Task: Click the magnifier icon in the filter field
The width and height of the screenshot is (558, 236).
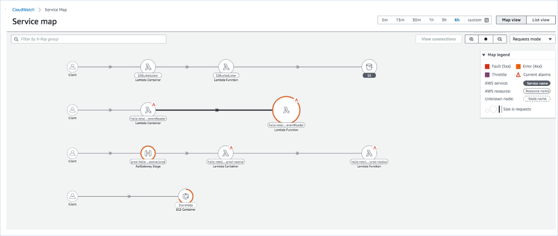Action: 16,39
